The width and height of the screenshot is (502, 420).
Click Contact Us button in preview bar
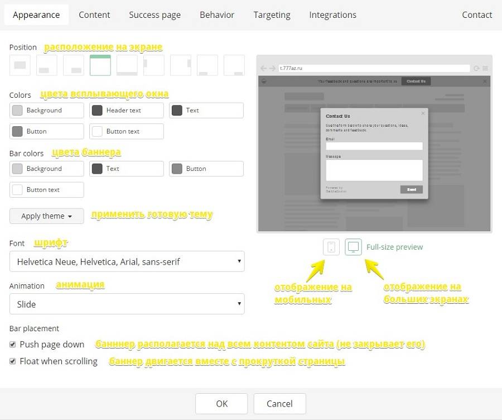[x=416, y=82]
